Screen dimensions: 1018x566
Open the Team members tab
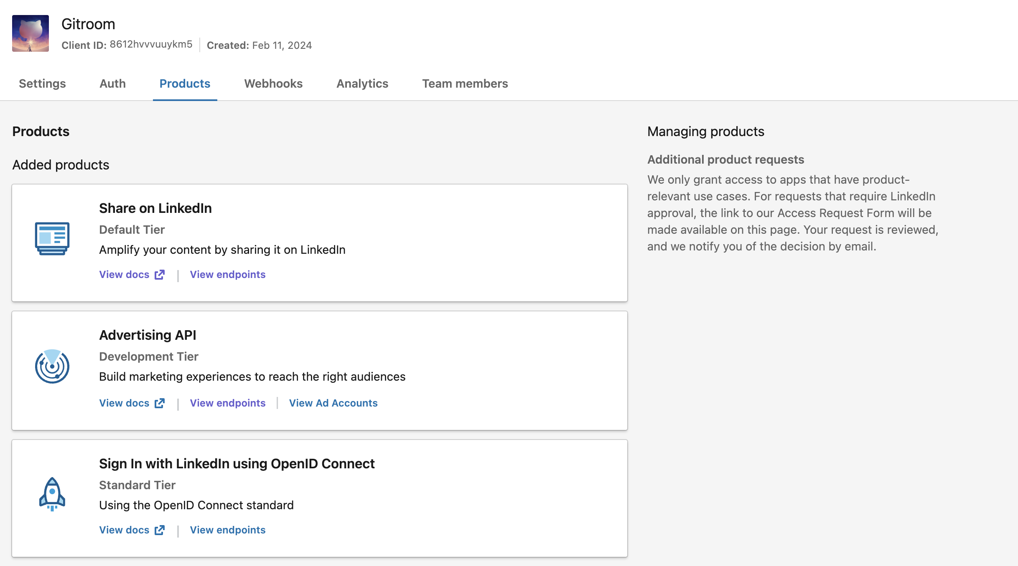465,83
